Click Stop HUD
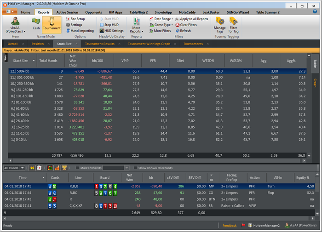 tap(109, 25)
